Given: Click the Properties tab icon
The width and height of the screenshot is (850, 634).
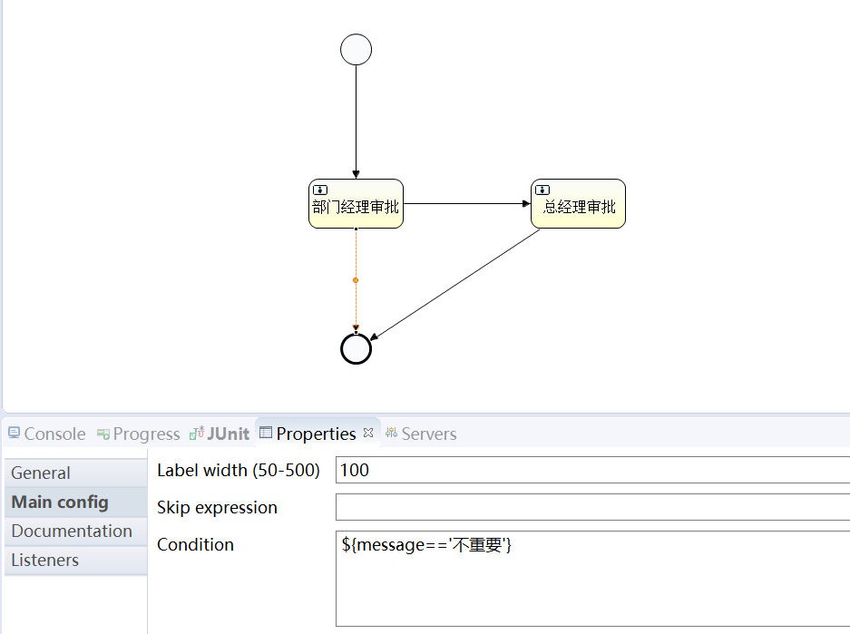Looking at the screenshot, I should pos(266,432).
